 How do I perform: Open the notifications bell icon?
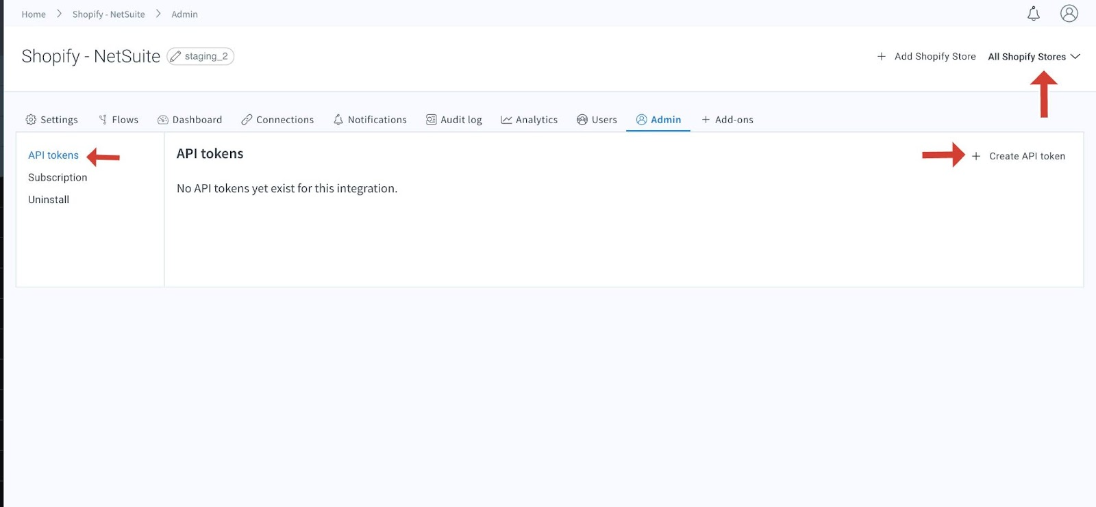(x=1034, y=13)
